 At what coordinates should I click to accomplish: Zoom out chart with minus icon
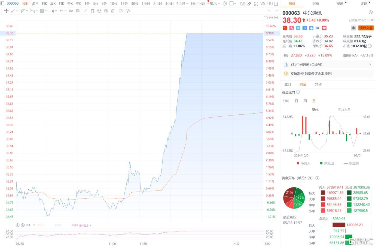pyautogui.click(x=271, y=18)
